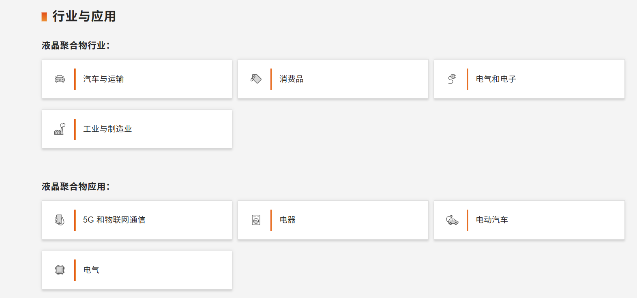Go to the 电气和电子 industry page

(496, 79)
